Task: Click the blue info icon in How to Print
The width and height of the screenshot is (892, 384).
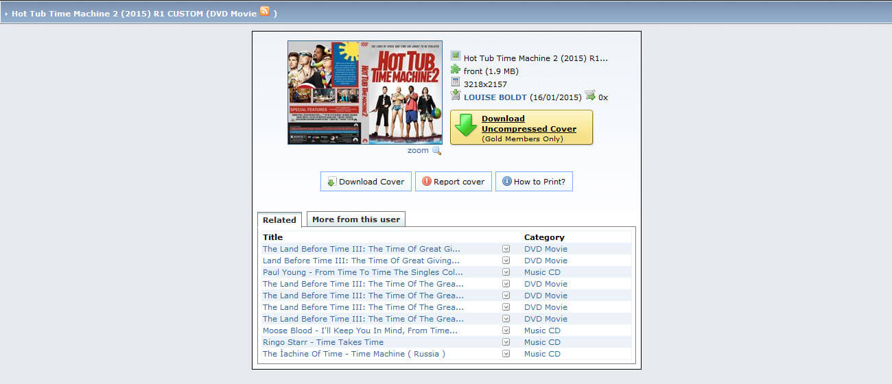Action: (x=506, y=182)
